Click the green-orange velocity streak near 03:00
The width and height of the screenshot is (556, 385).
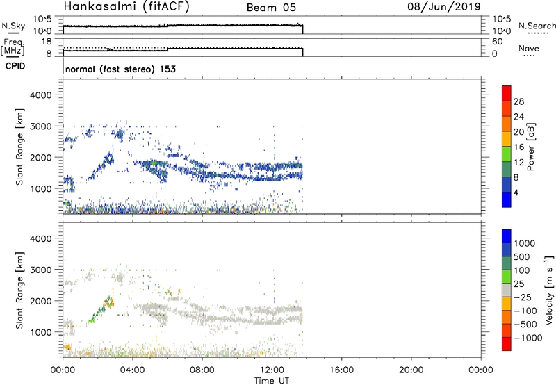coord(108,302)
